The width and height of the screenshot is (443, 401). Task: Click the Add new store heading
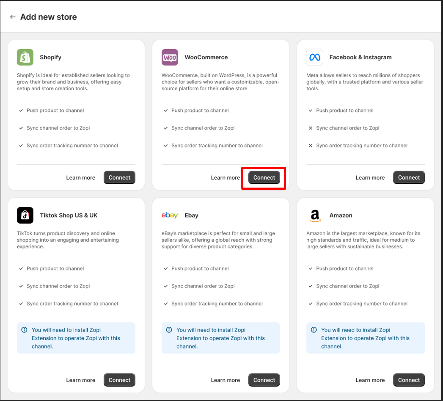49,17
